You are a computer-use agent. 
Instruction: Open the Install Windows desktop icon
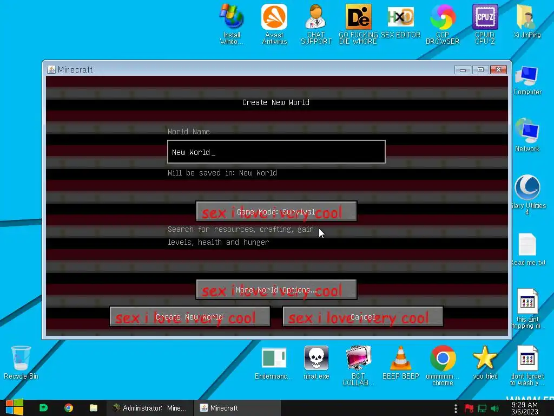click(x=232, y=24)
